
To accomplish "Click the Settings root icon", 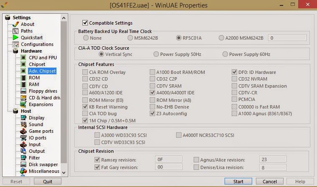I will pos(8,18).
